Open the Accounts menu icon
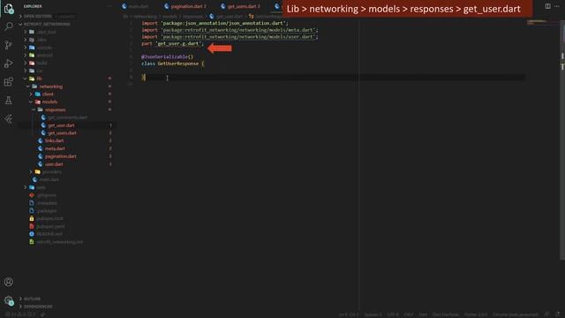This screenshot has height=318, width=565. [9, 282]
